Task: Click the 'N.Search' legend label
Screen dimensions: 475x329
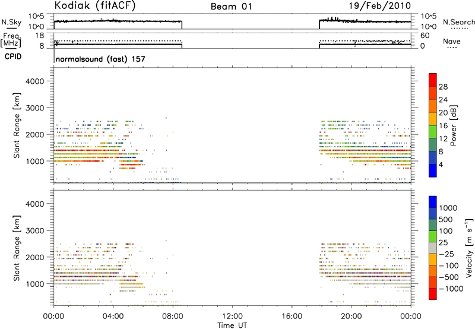Action: click(x=458, y=22)
